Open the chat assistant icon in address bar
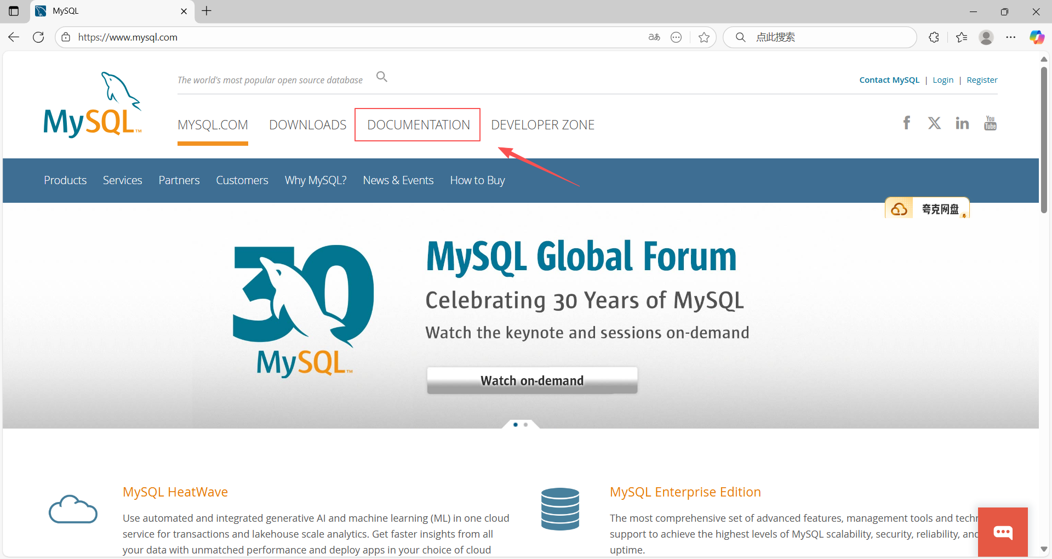 (676, 37)
